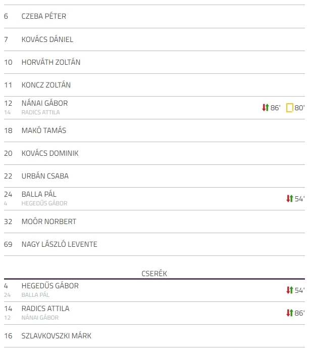Click substitution arrows in Balla Pál starter row
The image size is (309, 350).
tap(290, 198)
